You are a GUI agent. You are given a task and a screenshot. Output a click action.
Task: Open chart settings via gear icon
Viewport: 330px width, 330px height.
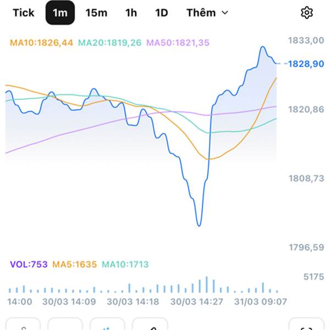coord(307,13)
